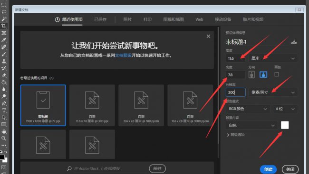Select the History Brush tool

pos(4,68)
